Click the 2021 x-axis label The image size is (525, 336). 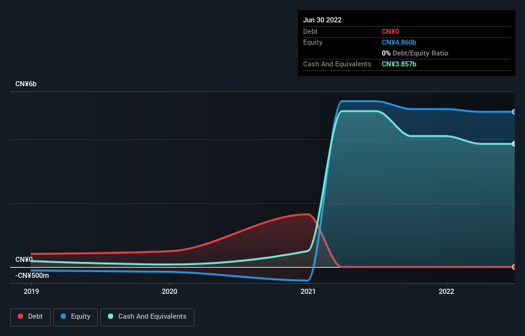[x=308, y=291]
